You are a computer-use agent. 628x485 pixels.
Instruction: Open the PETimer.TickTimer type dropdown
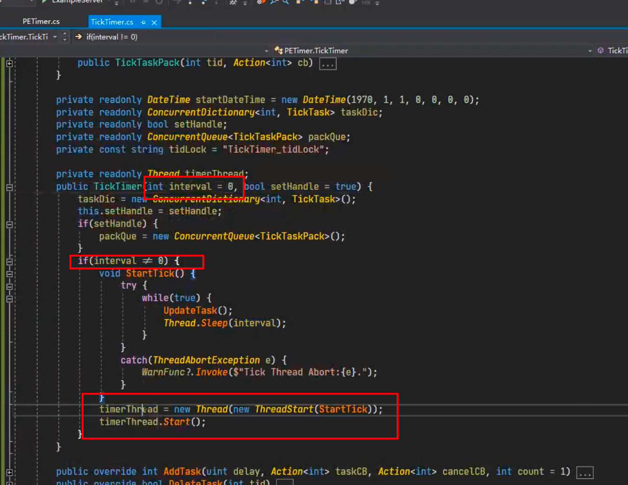pyautogui.click(x=267, y=51)
